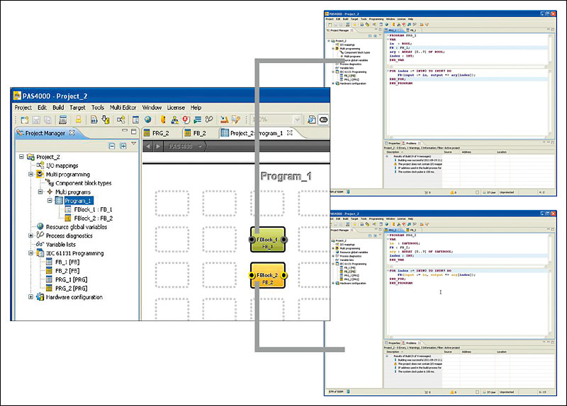Click the orange download arrow toolbar icon

[225, 120]
